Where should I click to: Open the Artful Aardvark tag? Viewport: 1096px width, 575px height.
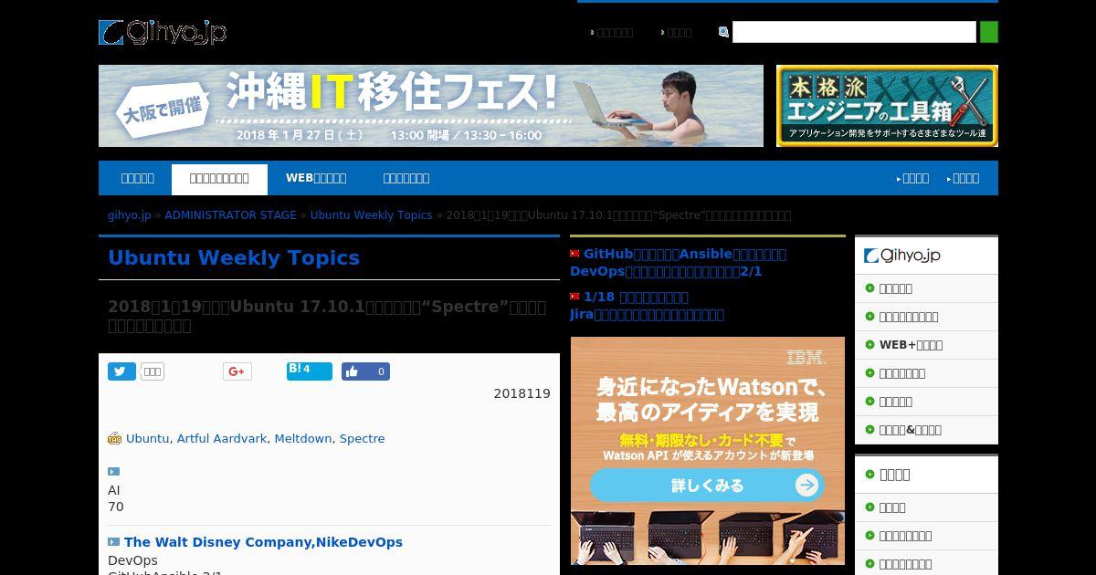pyautogui.click(x=222, y=438)
